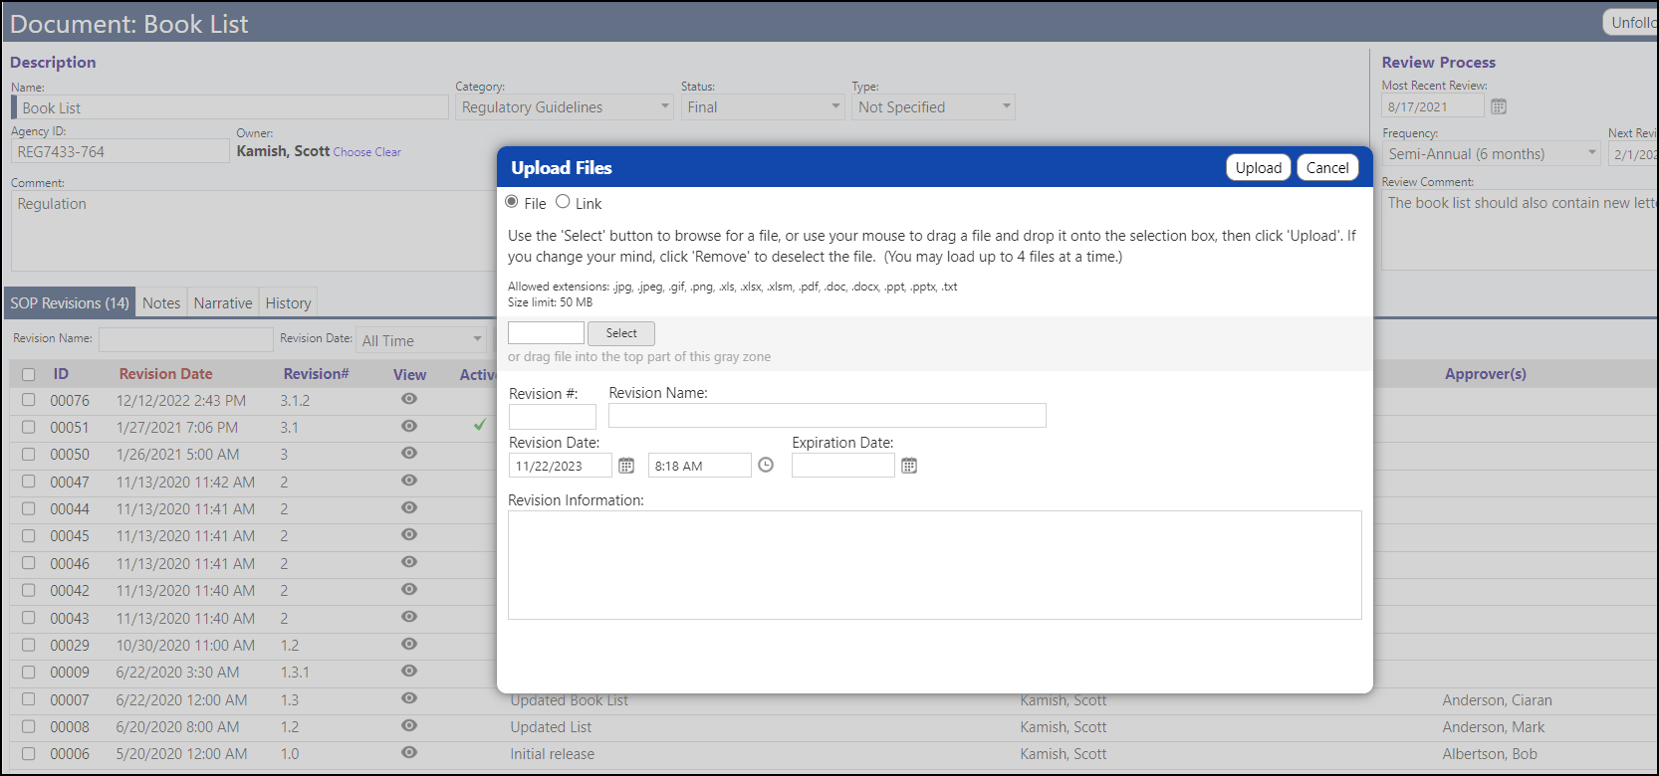This screenshot has width=1659, height=776.
Task: Click the active checkmark on revision 00051
Action: tap(480, 425)
